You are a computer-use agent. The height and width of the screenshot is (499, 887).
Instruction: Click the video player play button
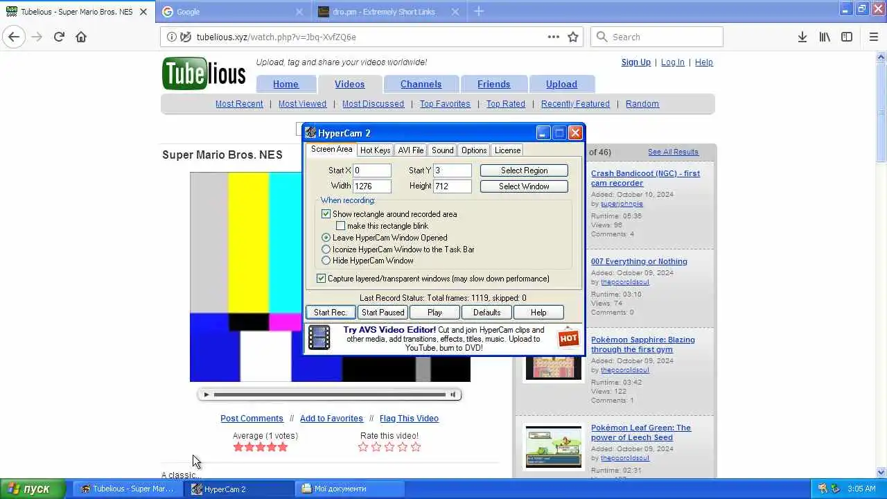(x=206, y=394)
